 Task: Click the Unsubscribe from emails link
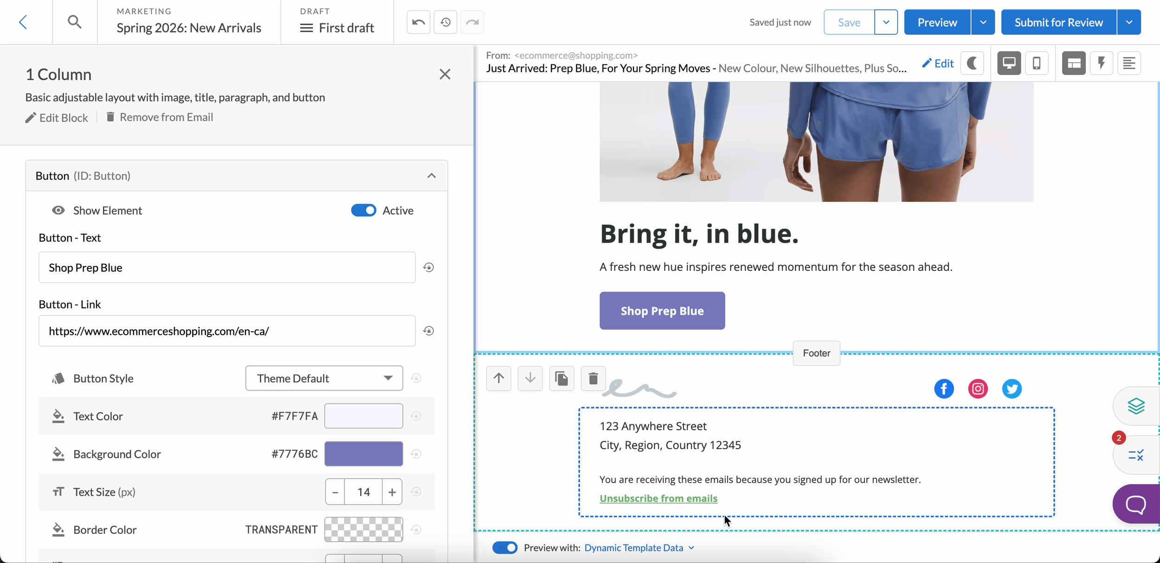[658, 498]
